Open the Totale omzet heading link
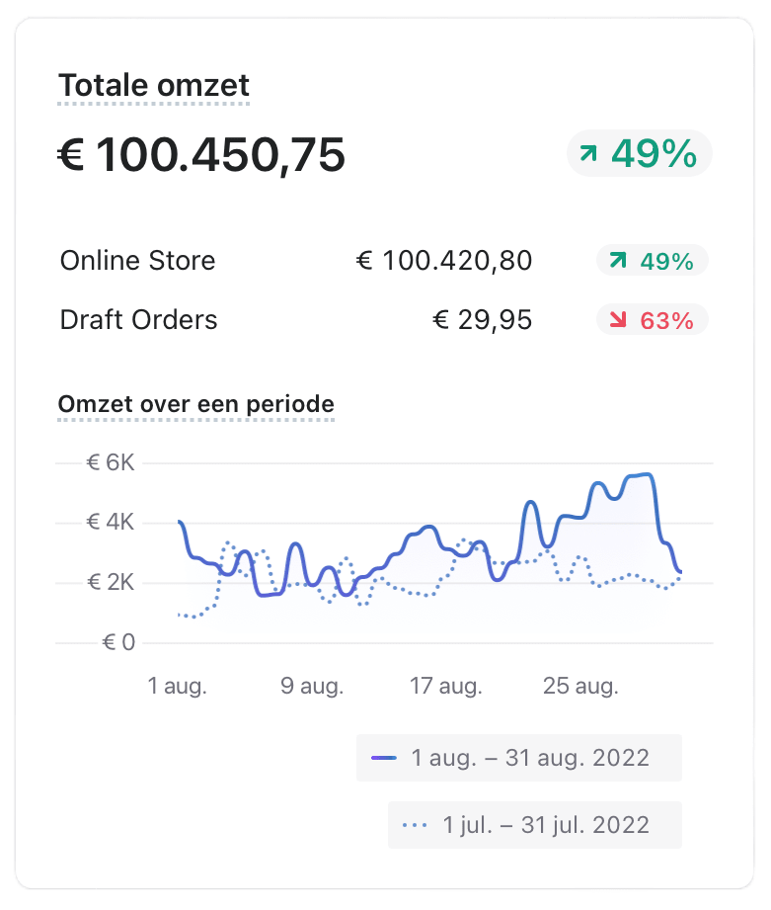Screen dimensions: 771x910 (154, 86)
